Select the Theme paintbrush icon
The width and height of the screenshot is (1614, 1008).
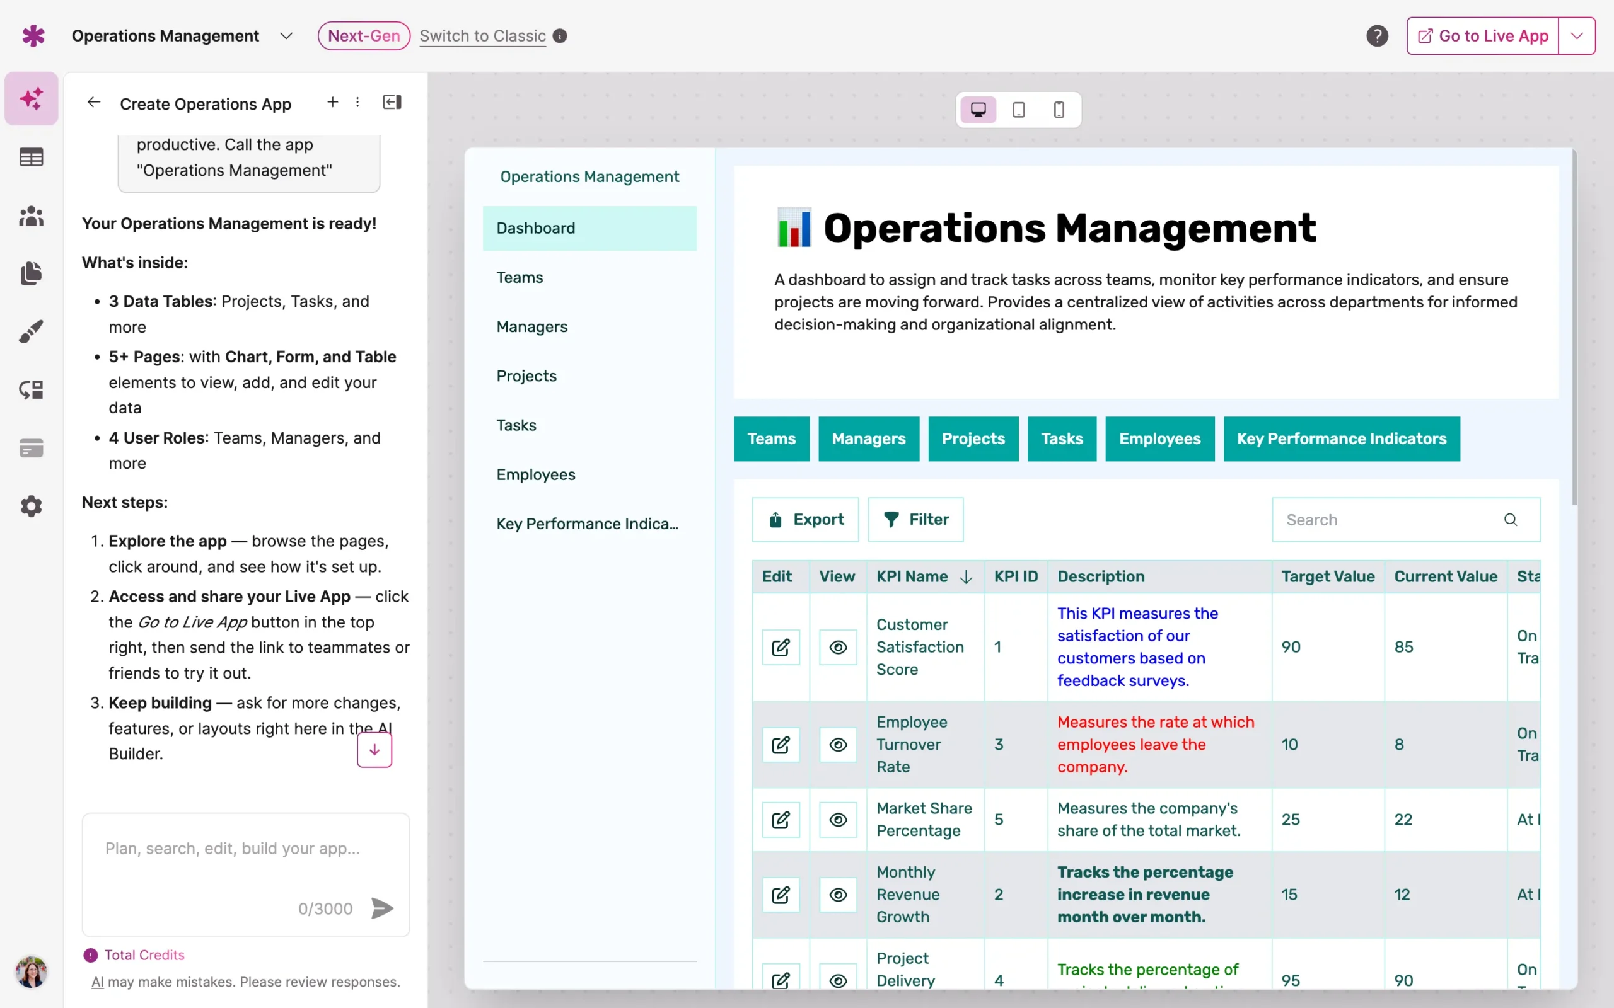31,331
